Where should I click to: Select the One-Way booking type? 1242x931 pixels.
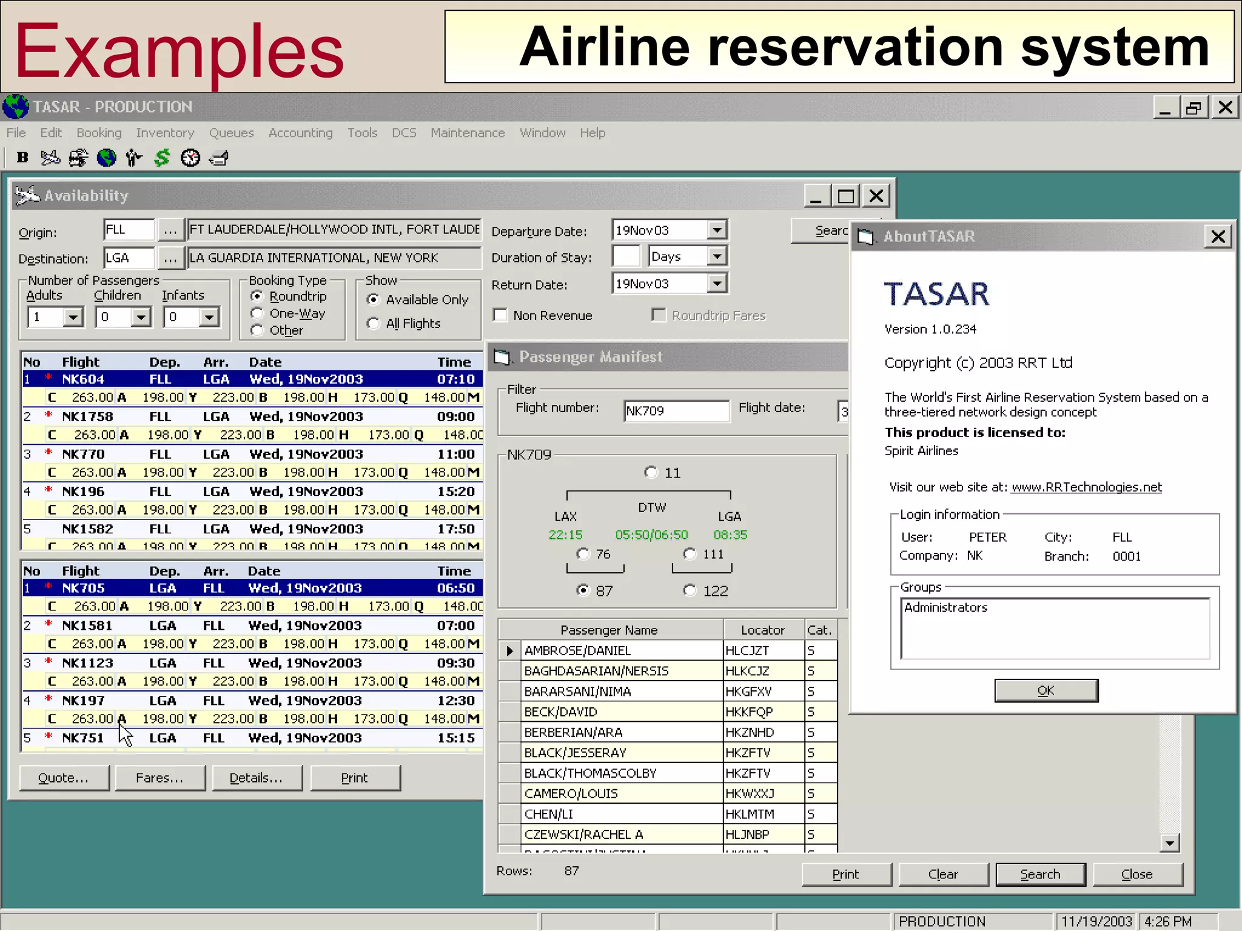[257, 313]
